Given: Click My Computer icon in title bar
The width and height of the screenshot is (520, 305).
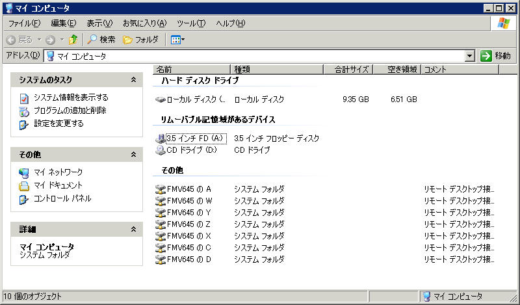Looking at the screenshot, I should coord(9,8).
